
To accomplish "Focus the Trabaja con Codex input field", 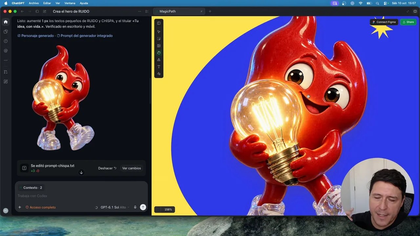I will [x=81, y=196].
